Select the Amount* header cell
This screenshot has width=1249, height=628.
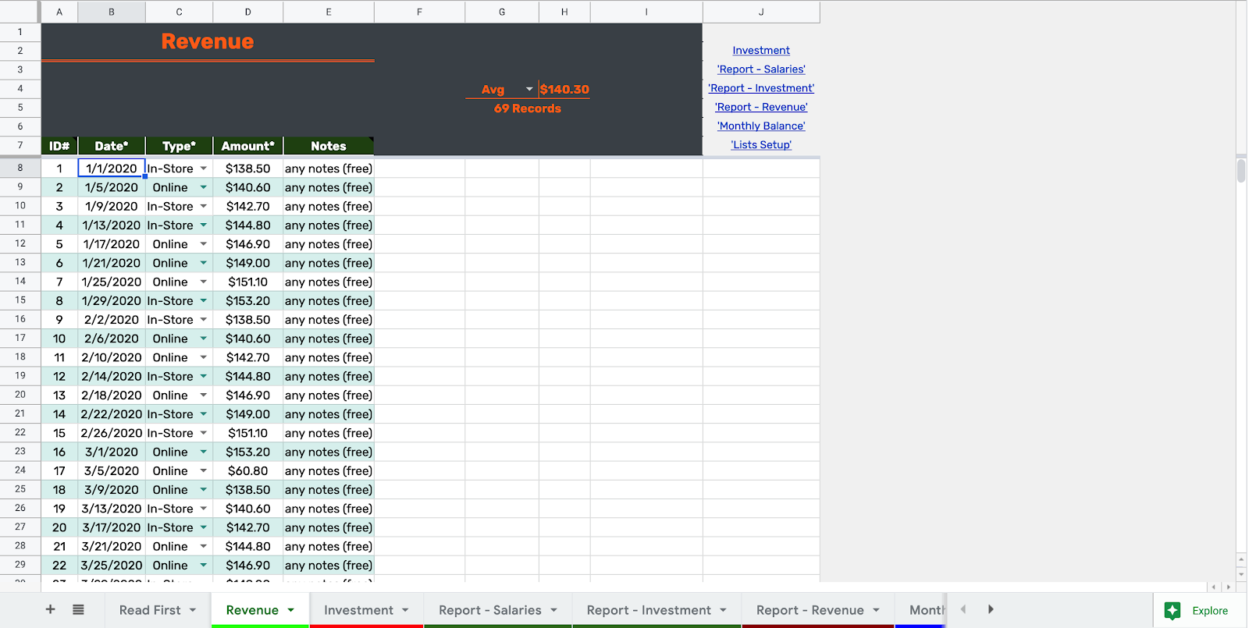pyautogui.click(x=248, y=146)
